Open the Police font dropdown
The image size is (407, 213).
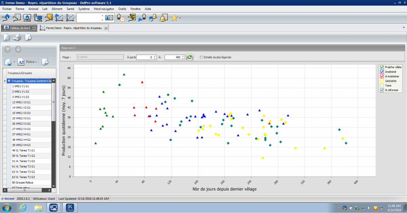[31, 62]
